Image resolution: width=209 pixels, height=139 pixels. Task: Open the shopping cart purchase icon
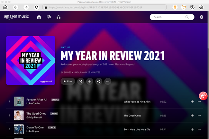[184, 7]
